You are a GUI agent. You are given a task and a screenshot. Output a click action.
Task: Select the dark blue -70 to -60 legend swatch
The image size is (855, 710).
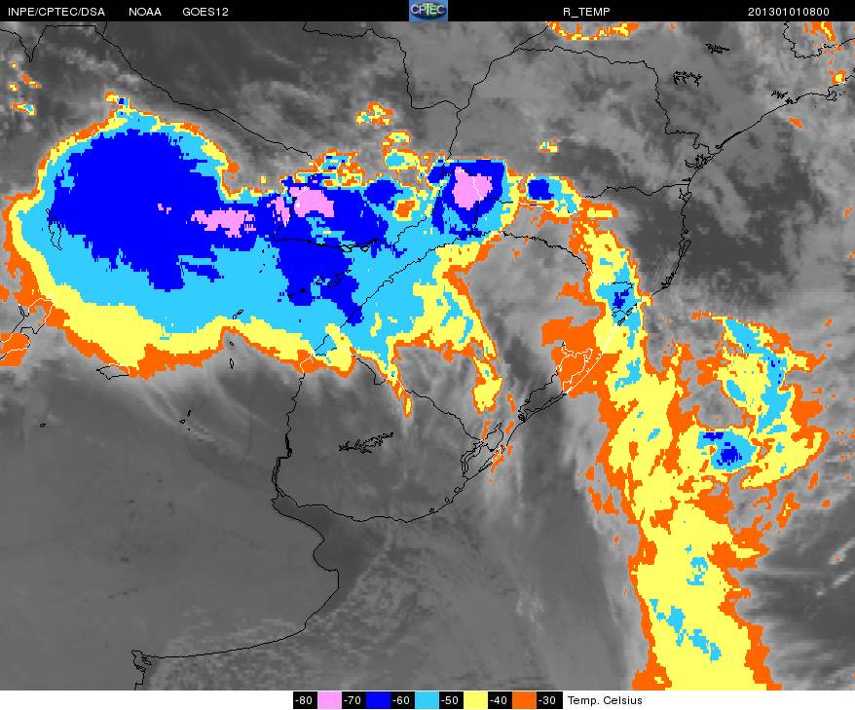[378, 700]
